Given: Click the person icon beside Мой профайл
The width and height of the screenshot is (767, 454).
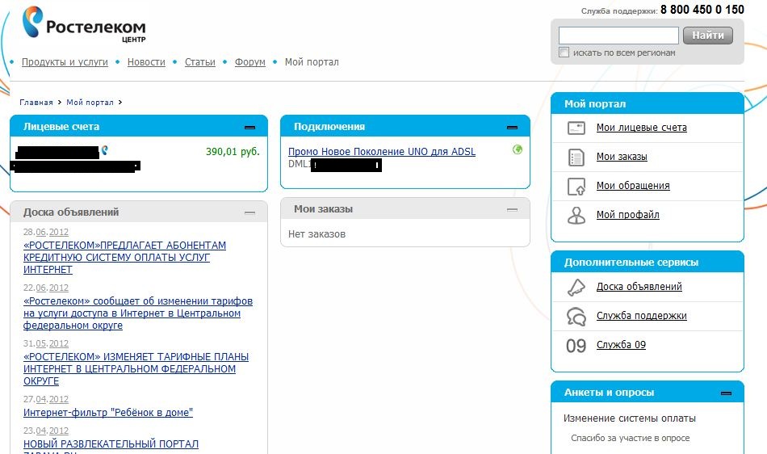Looking at the screenshot, I should 576,215.
